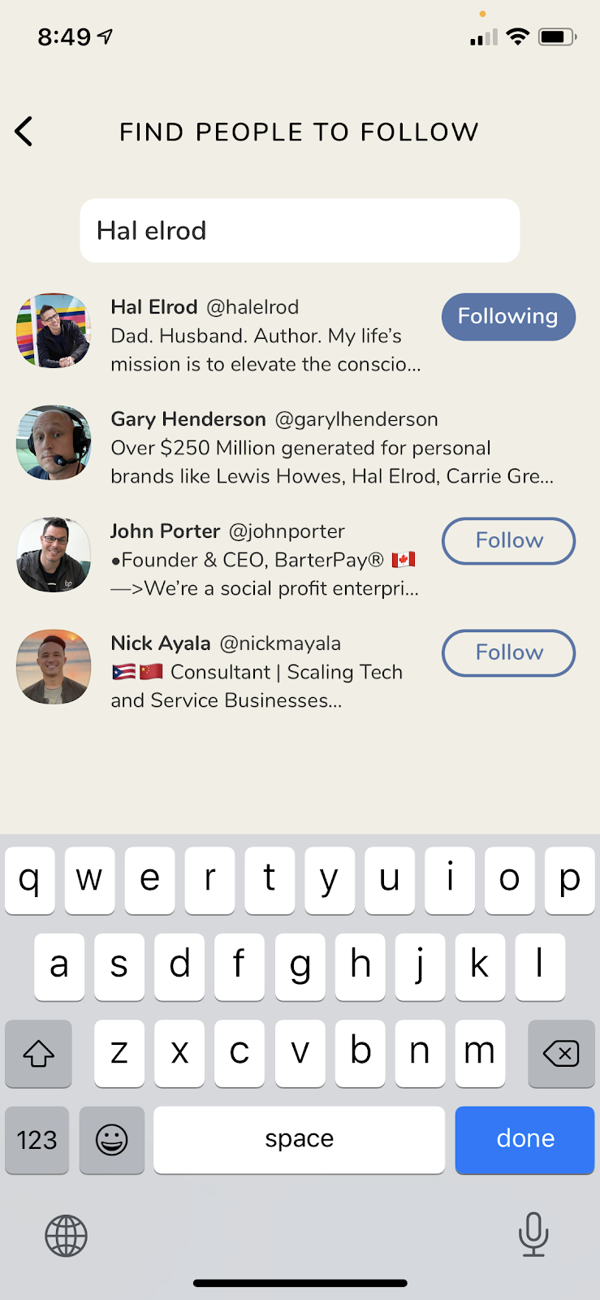Follow John Porter
This screenshot has height=1300, width=600.
(x=508, y=541)
